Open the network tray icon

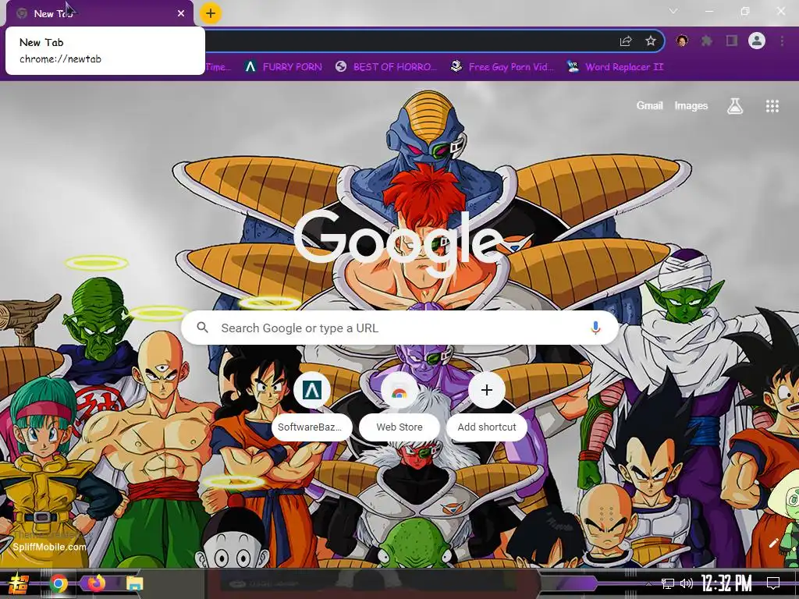pyautogui.click(x=668, y=583)
